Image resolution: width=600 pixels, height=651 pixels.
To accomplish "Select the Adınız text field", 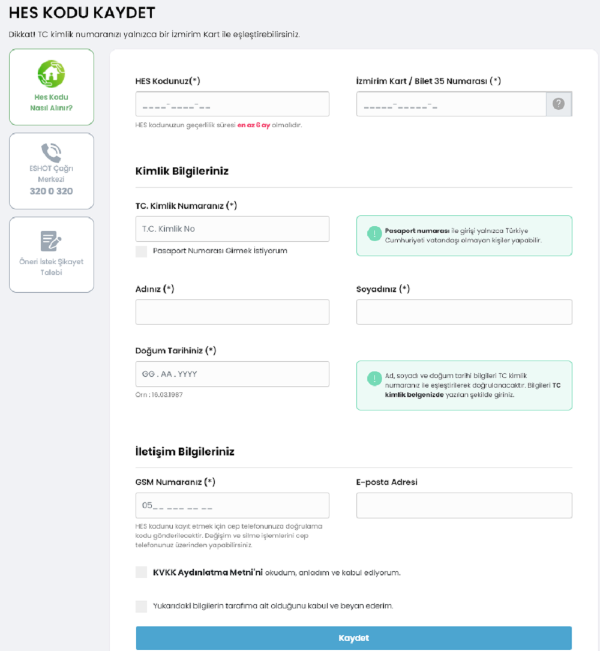I will [232, 312].
